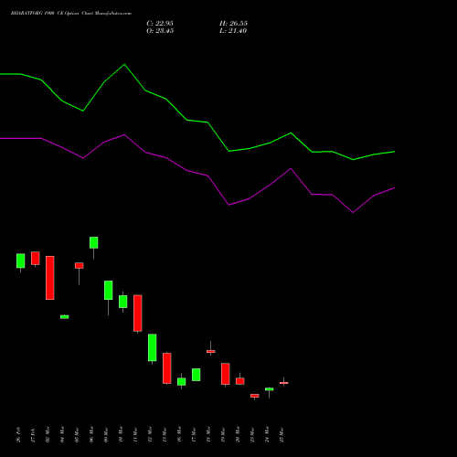
Task: Click the 12 Mar date label
Action: click(x=150, y=434)
